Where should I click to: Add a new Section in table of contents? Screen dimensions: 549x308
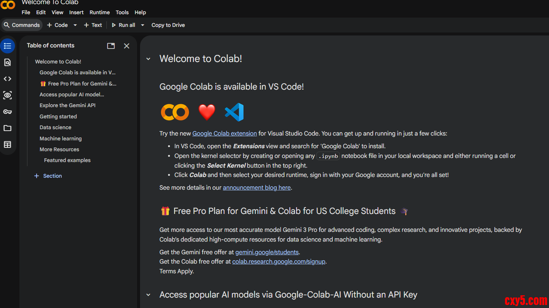pyautogui.click(x=48, y=176)
